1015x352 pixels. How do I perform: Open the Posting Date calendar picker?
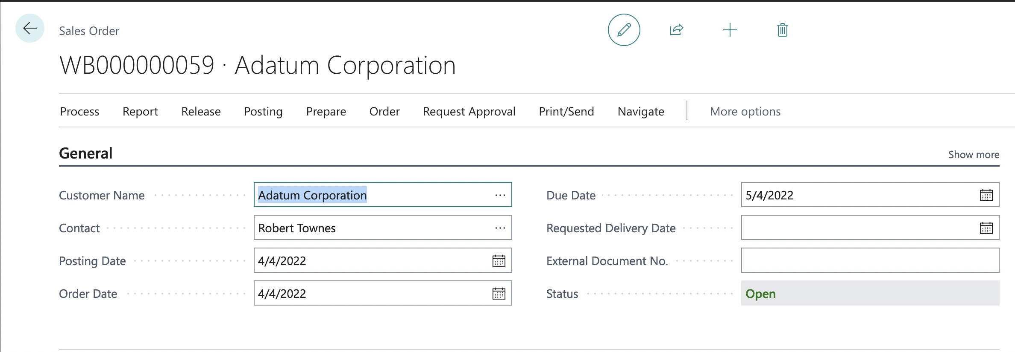(x=499, y=261)
